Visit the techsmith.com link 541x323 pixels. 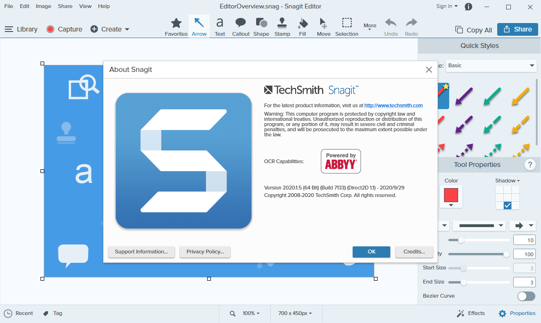coord(394,105)
